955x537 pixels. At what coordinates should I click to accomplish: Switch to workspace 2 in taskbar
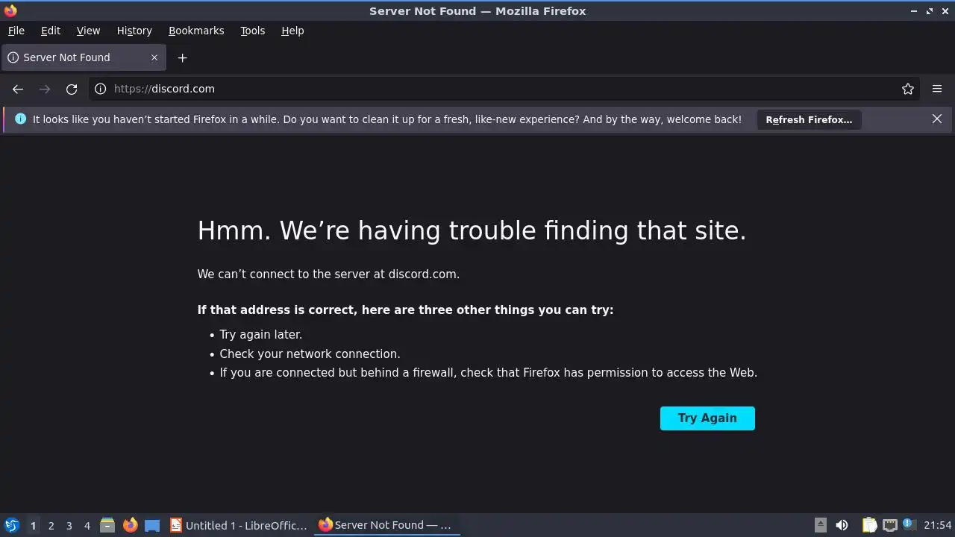click(51, 526)
